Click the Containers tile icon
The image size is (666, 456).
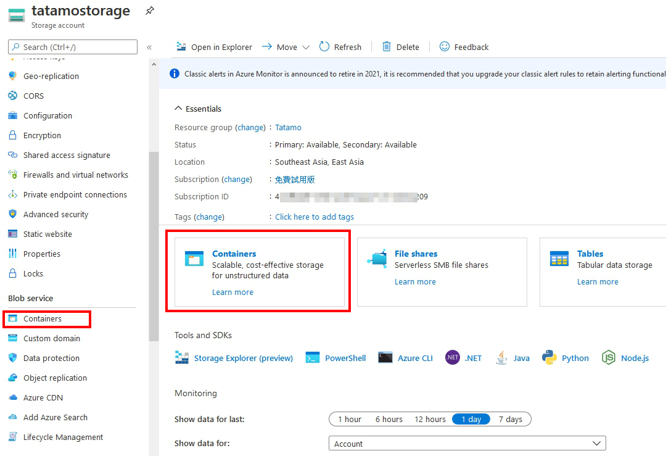194,259
